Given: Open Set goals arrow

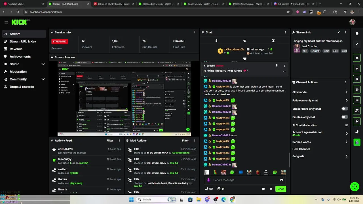Looking at the screenshot, I should pyautogui.click(x=346, y=156).
